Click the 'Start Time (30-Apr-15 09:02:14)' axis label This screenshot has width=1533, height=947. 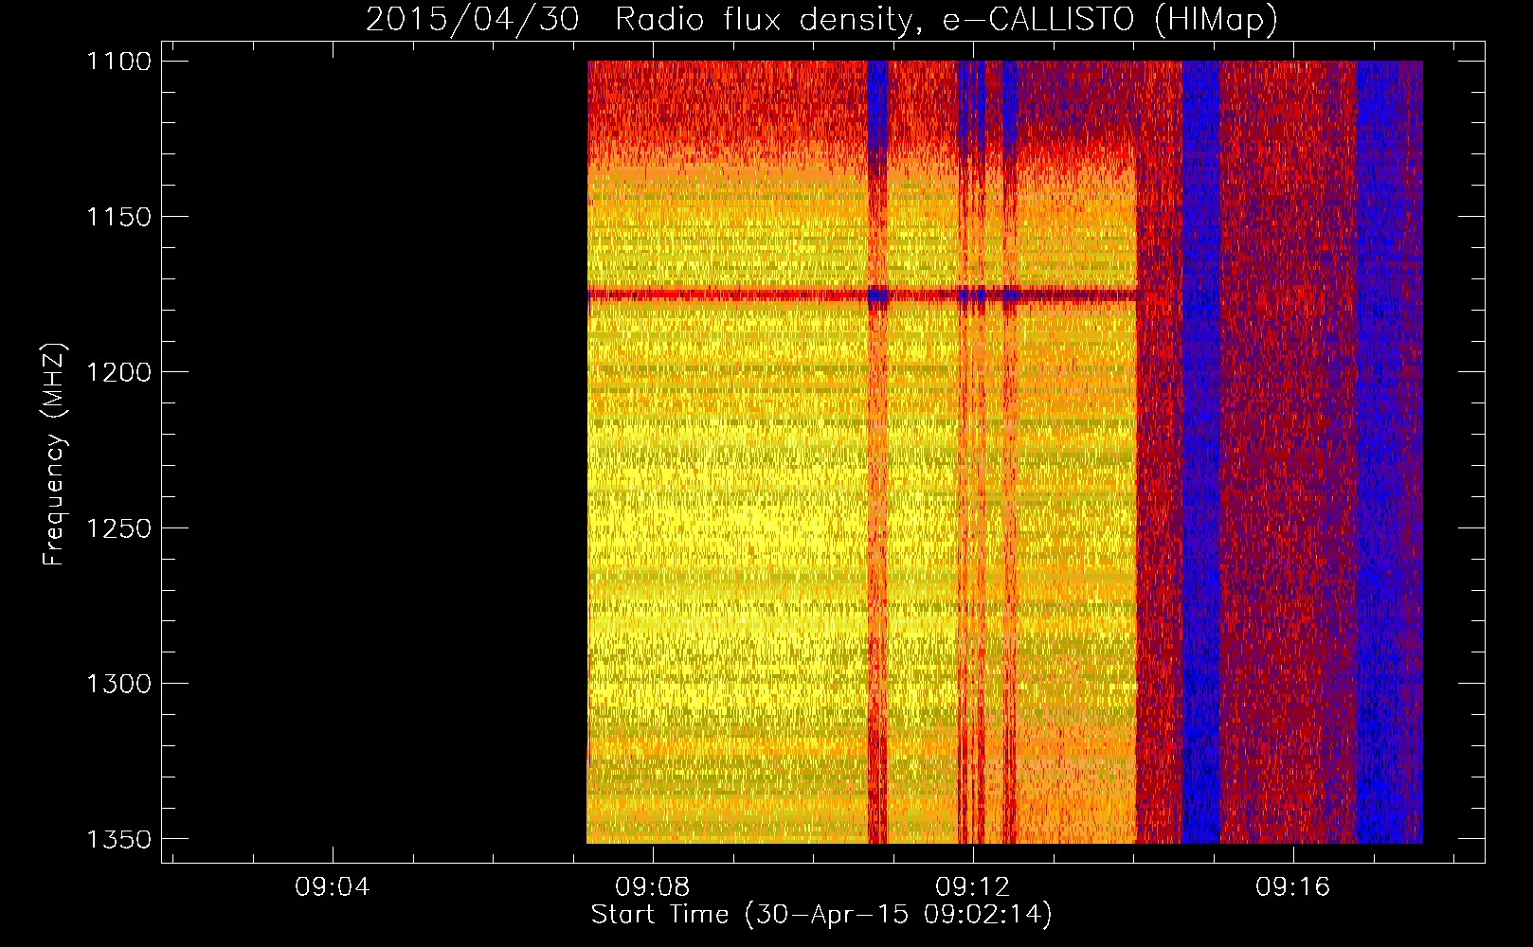(x=821, y=915)
